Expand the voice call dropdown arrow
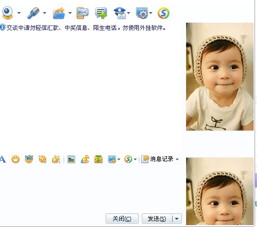257x227 pixels. [44, 13]
